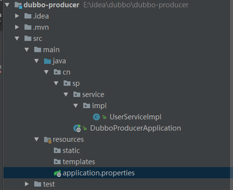233x190 pixels.
Task: Collapse the impl package arrow
Action: tap(76, 106)
